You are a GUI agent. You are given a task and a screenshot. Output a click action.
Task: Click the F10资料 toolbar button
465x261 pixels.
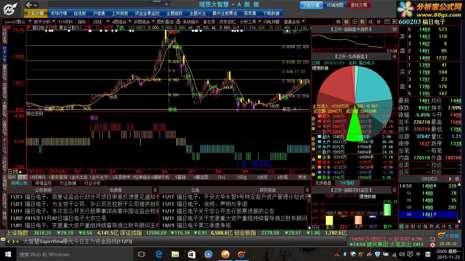65,22
